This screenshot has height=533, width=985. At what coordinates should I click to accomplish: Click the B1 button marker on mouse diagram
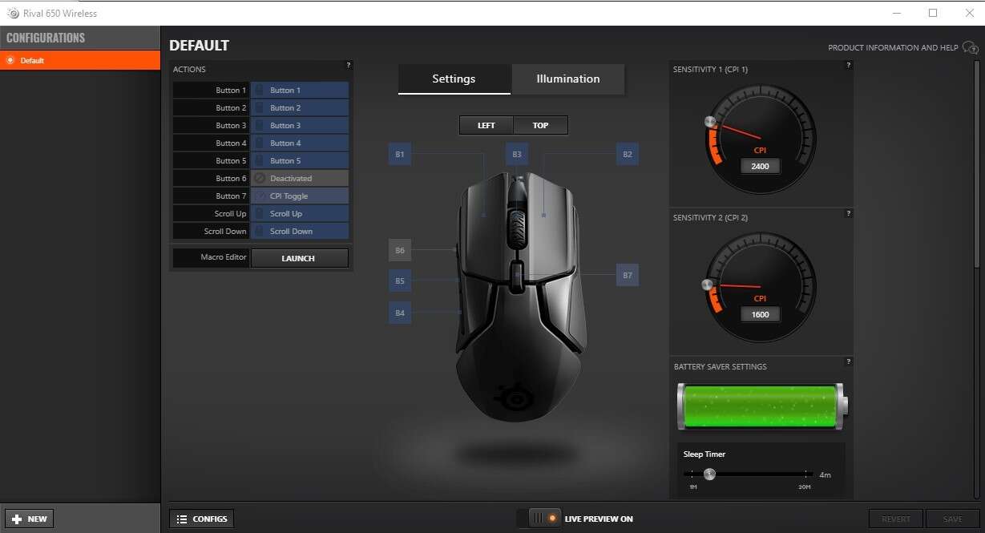tap(399, 154)
